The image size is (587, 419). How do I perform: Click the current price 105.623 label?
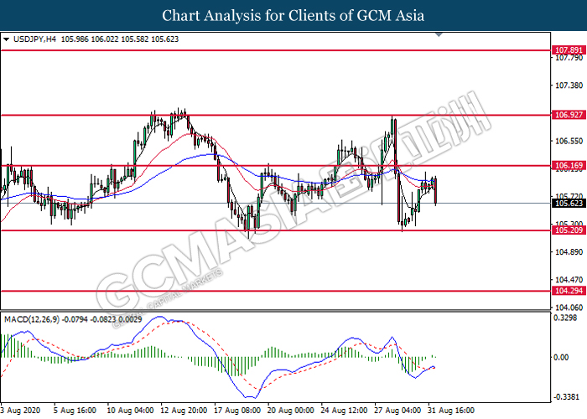tap(569, 203)
